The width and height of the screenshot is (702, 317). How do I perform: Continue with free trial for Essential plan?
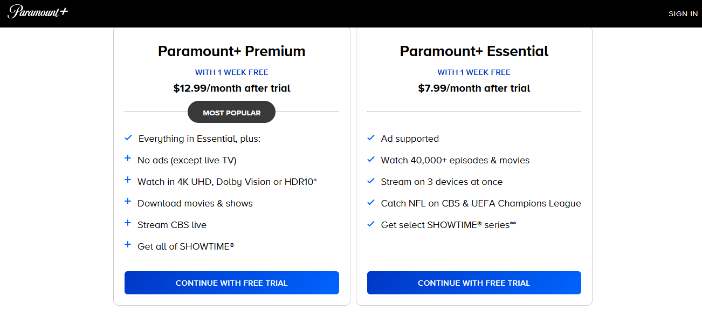pos(474,282)
